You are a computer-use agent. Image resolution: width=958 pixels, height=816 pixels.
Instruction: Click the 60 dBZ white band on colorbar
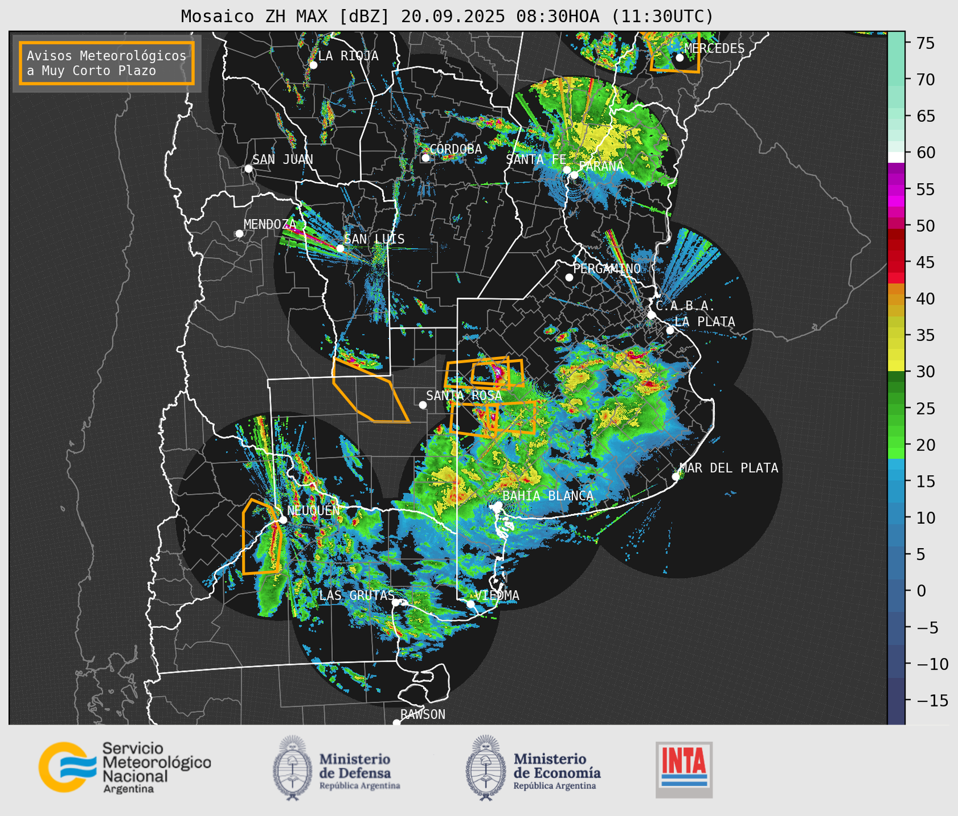click(x=896, y=157)
